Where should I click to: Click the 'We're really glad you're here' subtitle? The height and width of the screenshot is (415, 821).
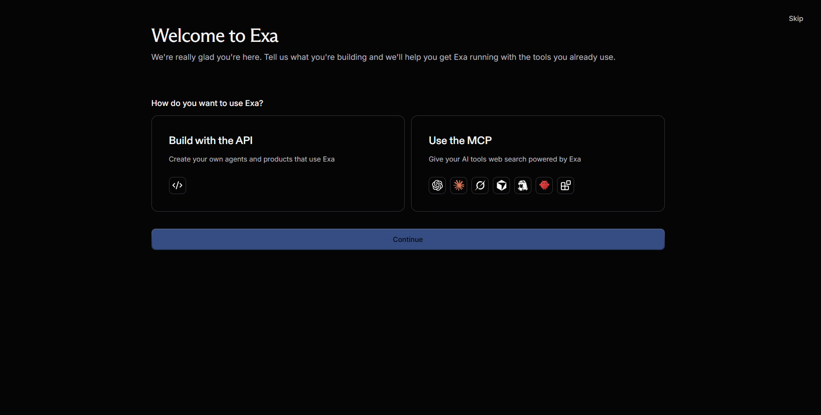click(x=383, y=57)
